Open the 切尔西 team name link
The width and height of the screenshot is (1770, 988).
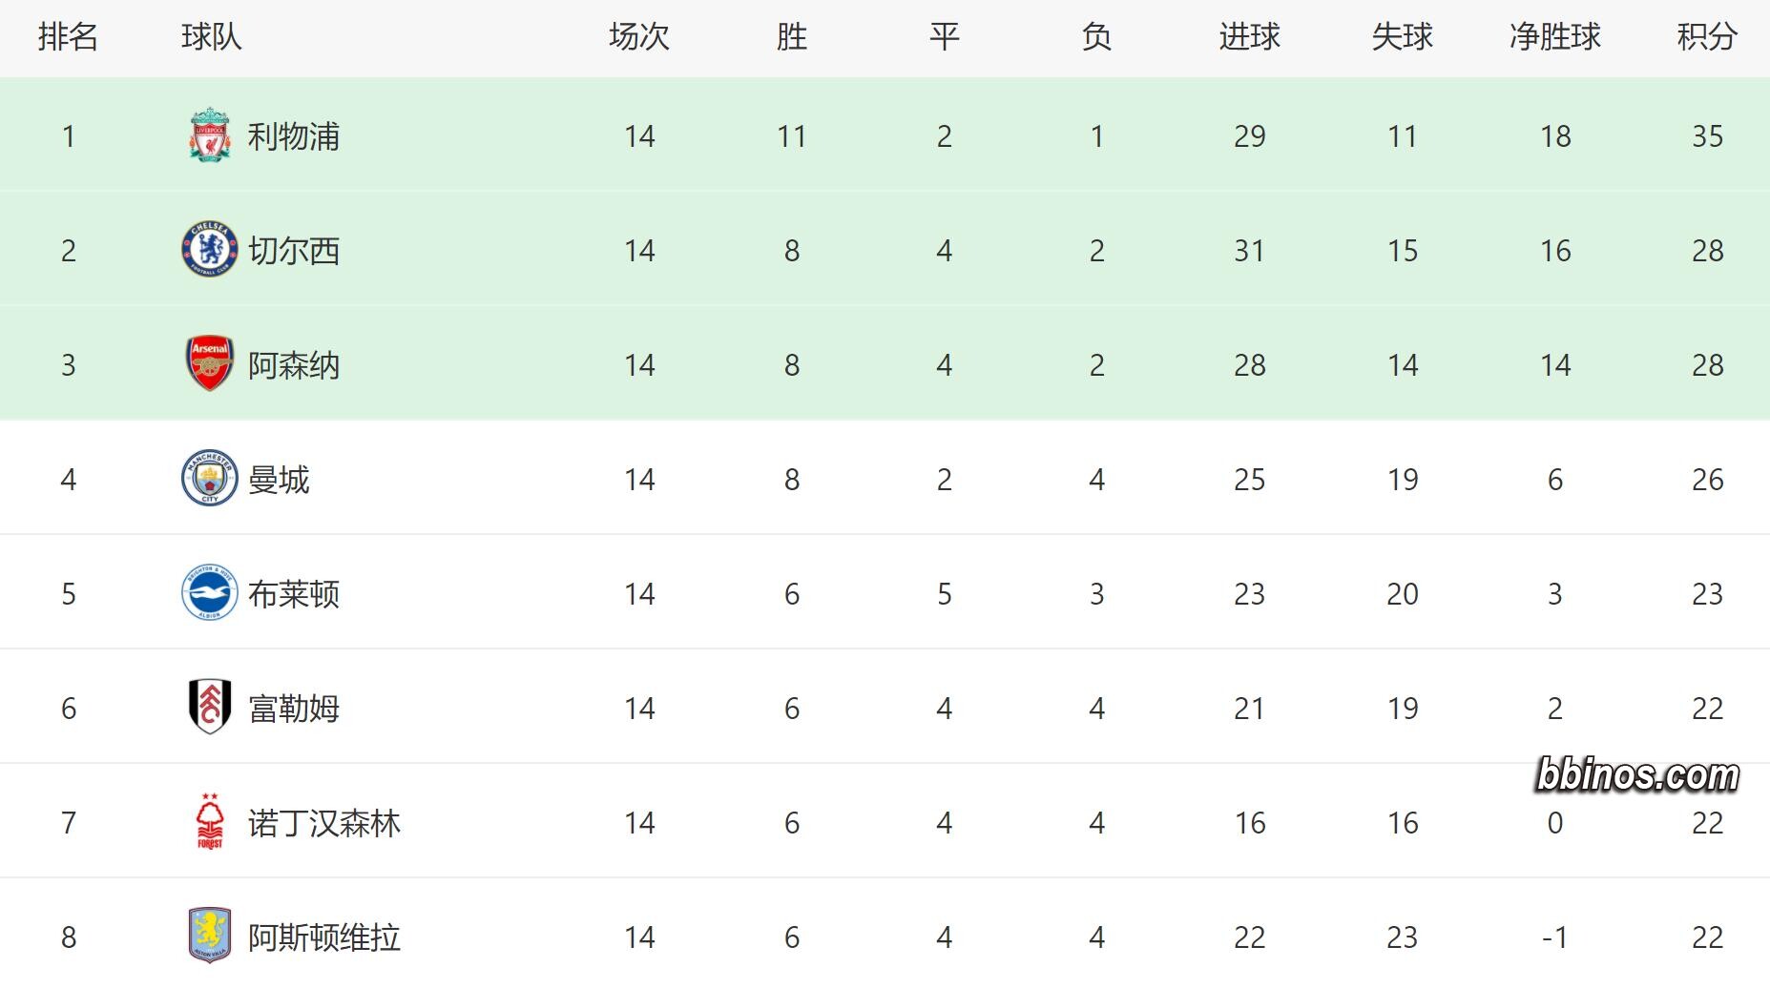pos(293,251)
